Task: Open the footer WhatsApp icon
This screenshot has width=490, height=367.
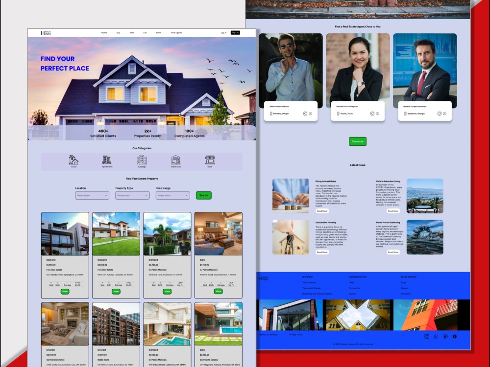Action: tap(436, 337)
